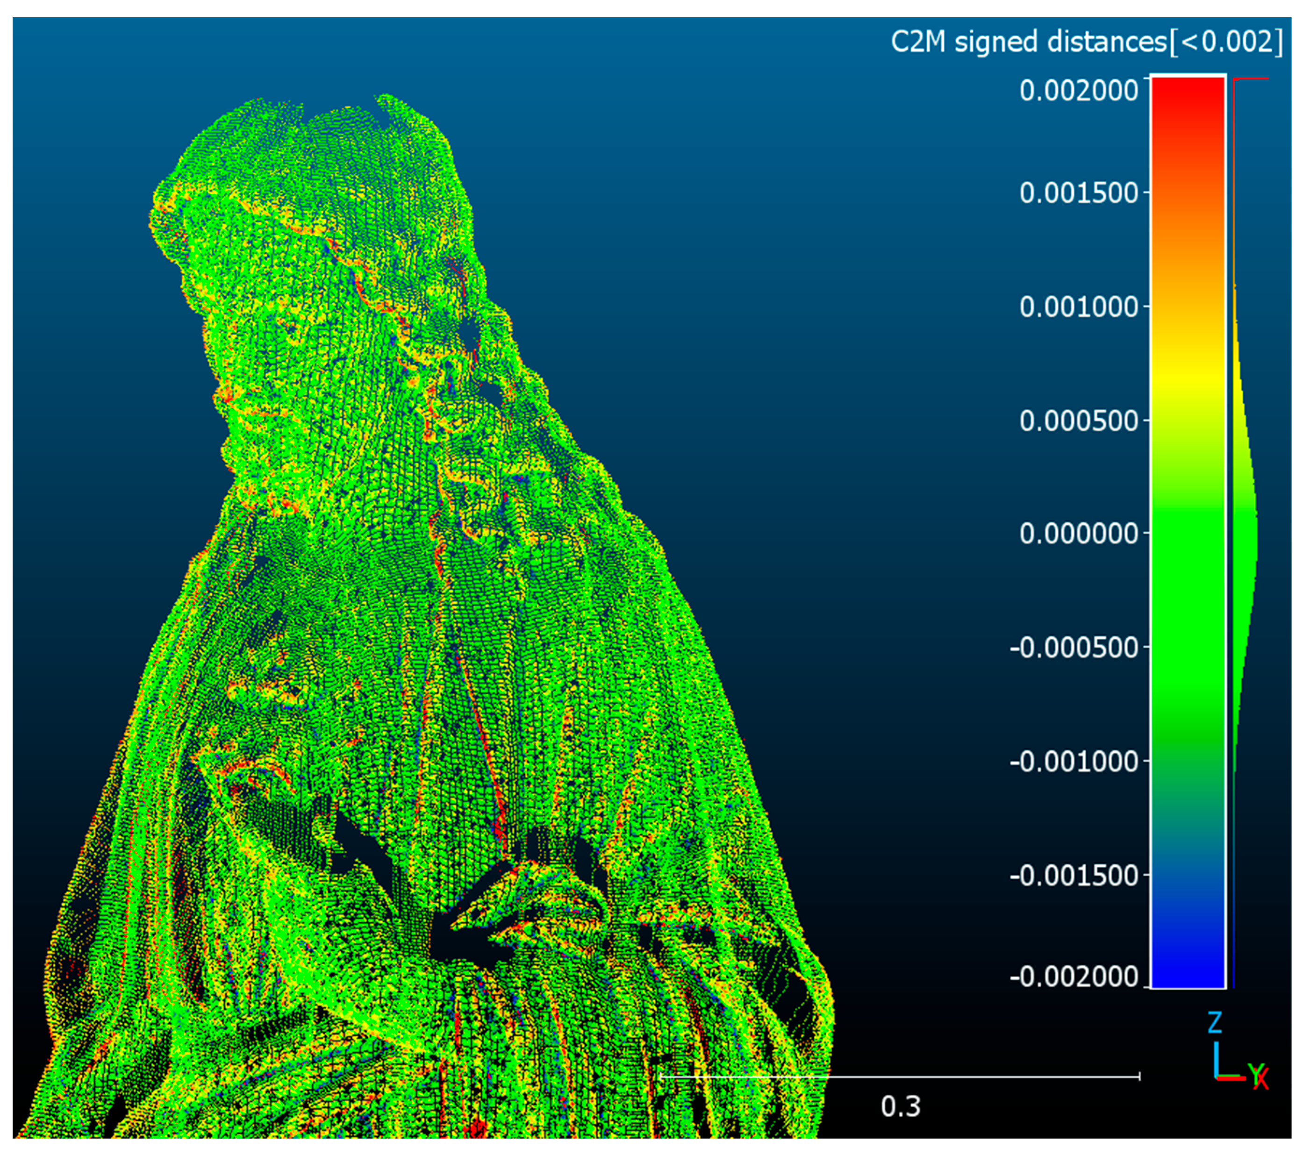Click the 0.3 scale bar label
This screenshot has height=1155, width=1303.
(900, 1106)
